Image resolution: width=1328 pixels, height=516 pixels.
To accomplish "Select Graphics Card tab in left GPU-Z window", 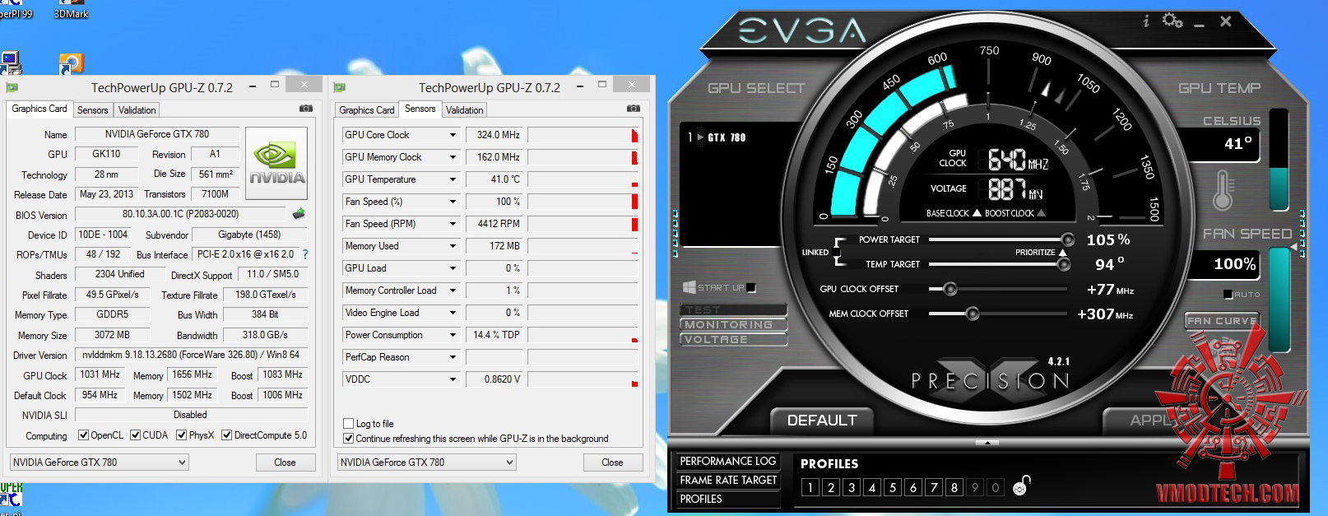I will click(39, 109).
